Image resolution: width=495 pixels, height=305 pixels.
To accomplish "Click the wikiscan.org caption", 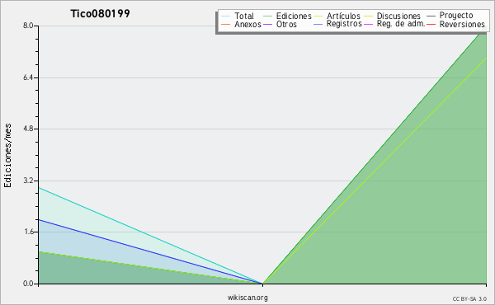I will tap(247, 298).
